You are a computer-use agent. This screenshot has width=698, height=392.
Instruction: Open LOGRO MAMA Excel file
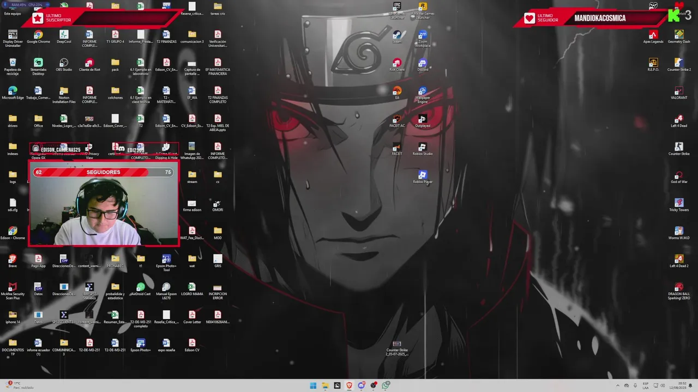pyautogui.click(x=192, y=289)
